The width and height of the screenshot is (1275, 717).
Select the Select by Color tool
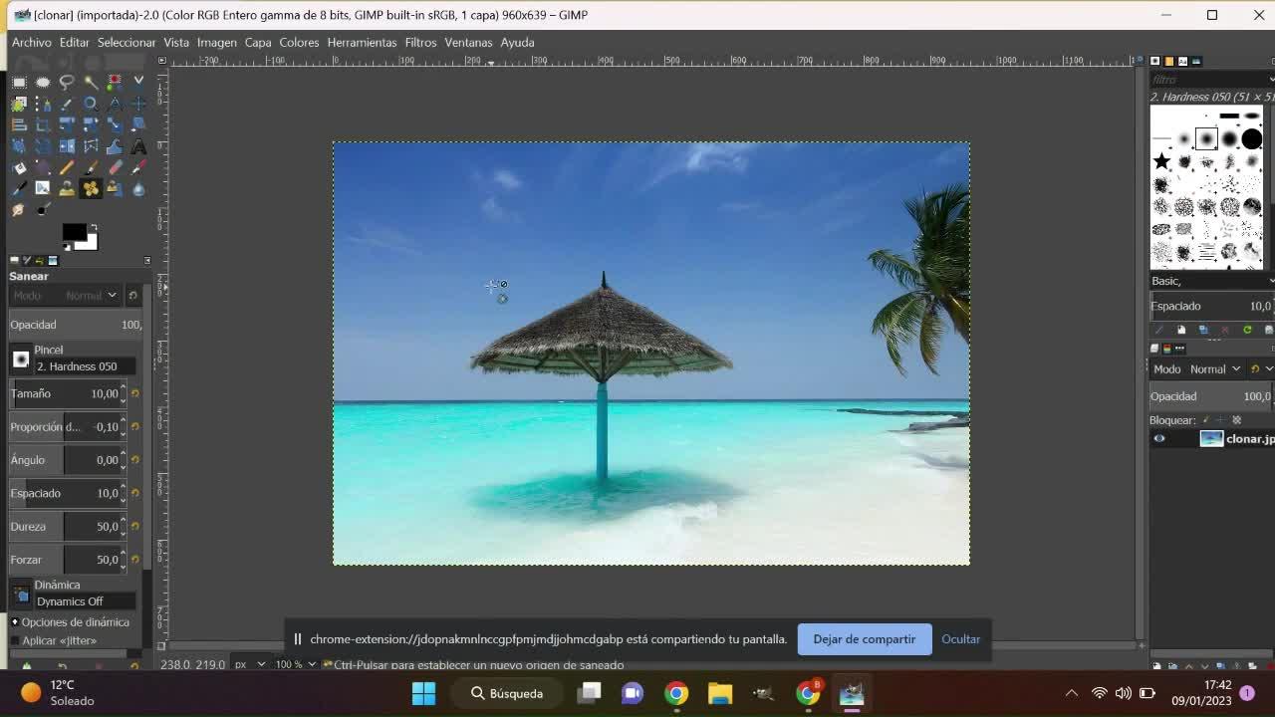tap(115, 82)
